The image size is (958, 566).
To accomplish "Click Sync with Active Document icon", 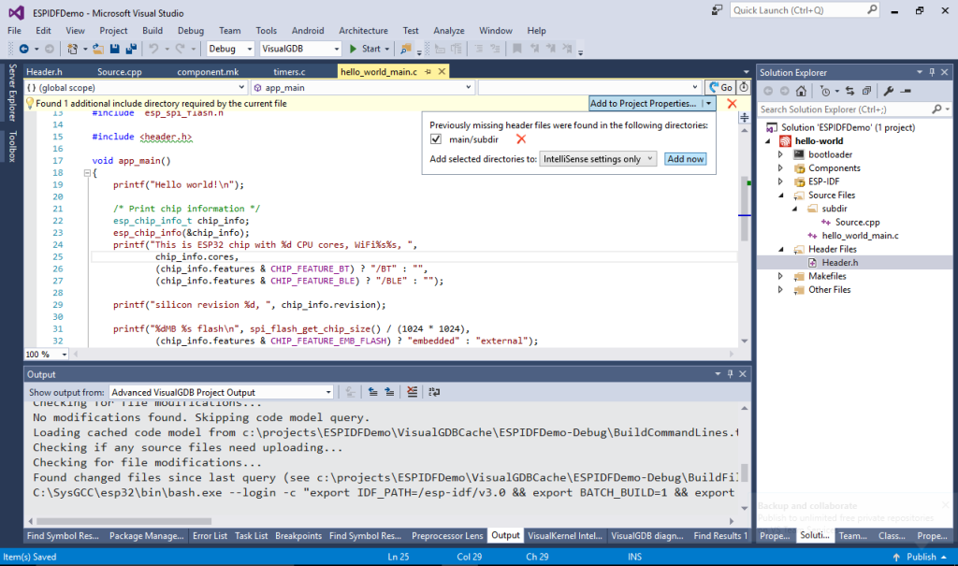I will click(x=851, y=92).
